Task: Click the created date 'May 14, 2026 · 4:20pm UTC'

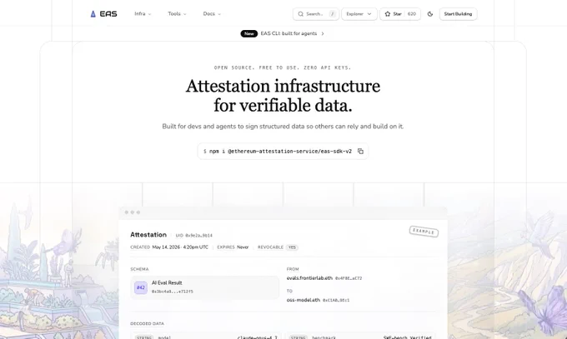Action: 180,247
